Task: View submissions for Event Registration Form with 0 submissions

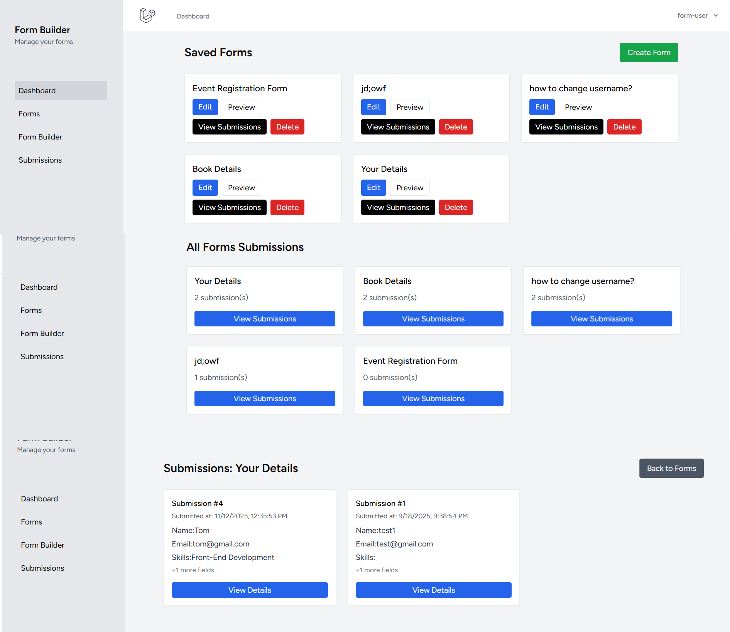Action: pos(433,398)
